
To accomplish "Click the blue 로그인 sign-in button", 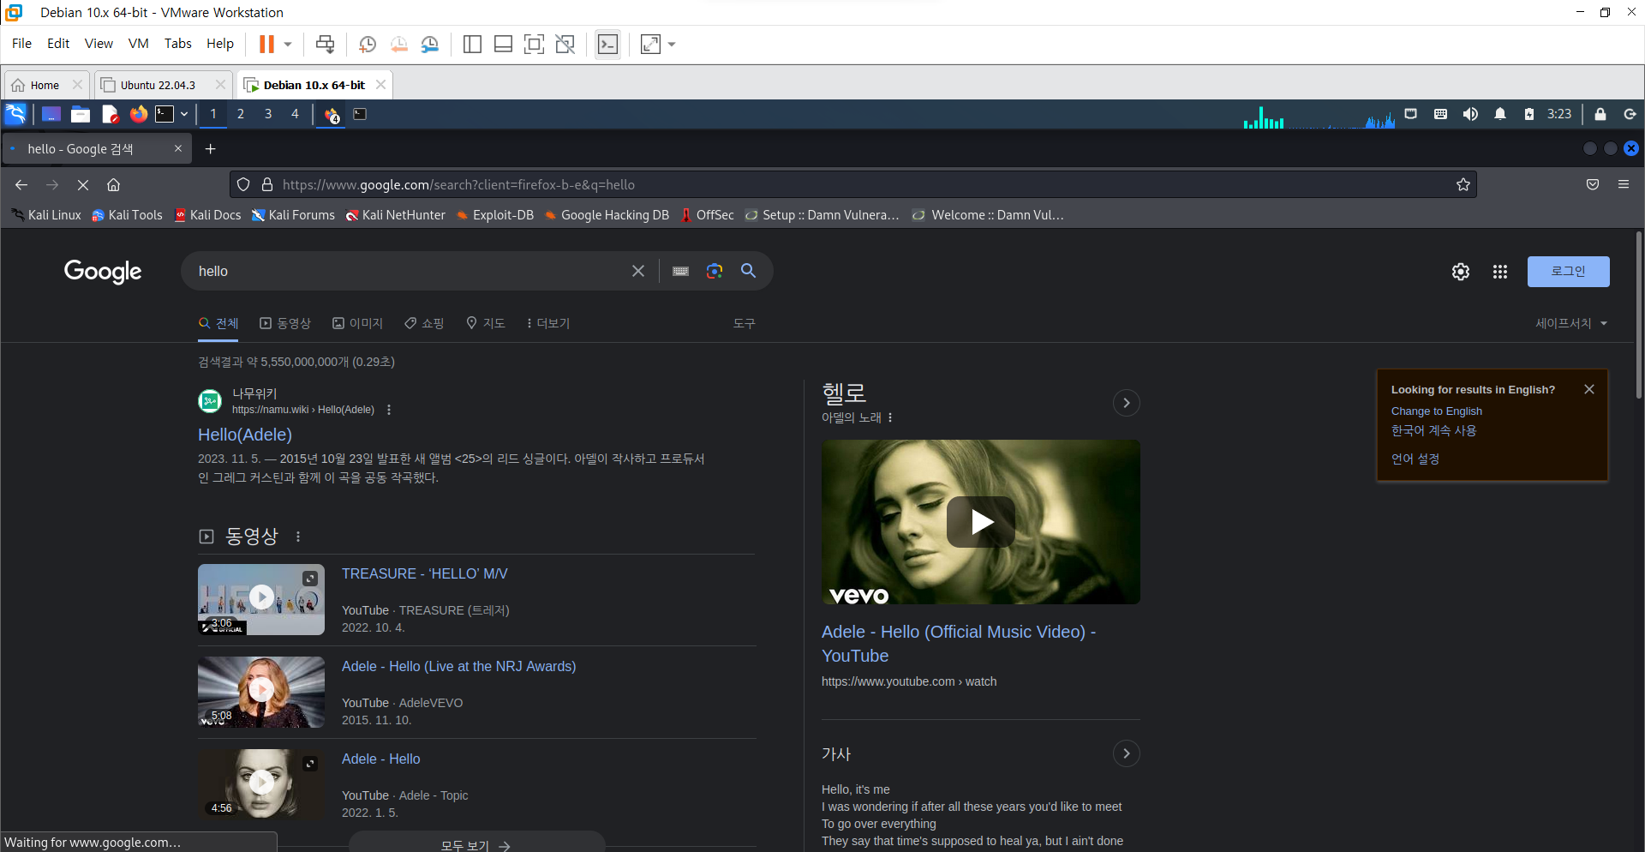I will tap(1568, 272).
